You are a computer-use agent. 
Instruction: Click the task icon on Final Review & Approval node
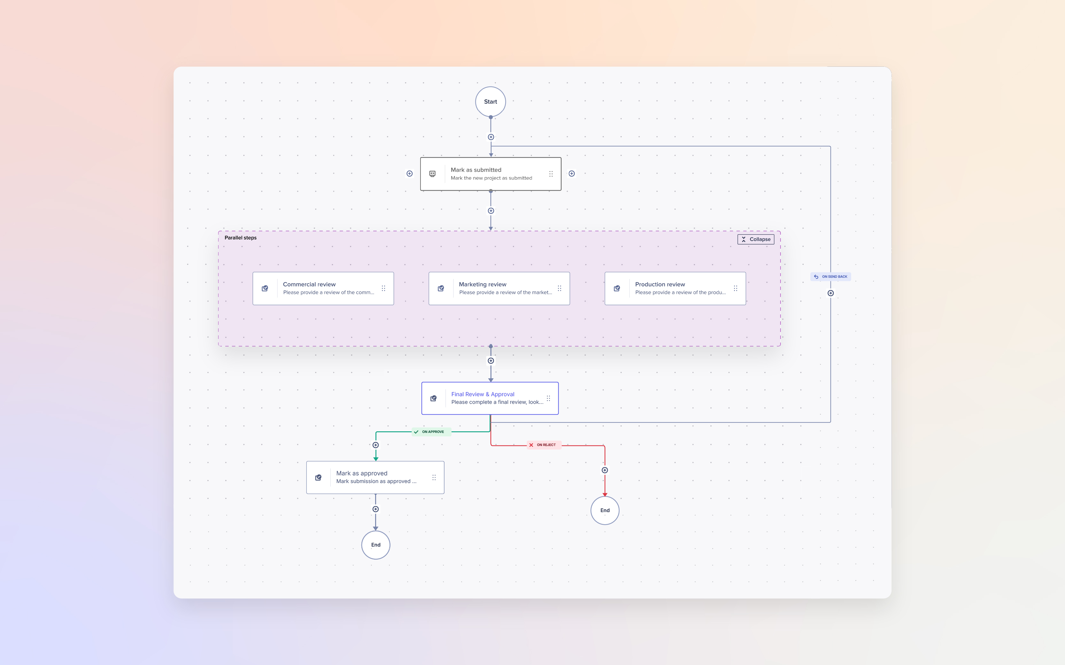433,398
